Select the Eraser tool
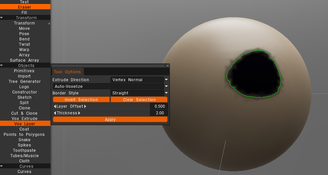The width and height of the screenshot is (328, 175). (x=24, y=7)
